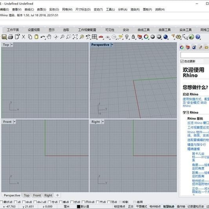Toggle the 切点 (Tangent) osnap checkbox

click(72, 202)
